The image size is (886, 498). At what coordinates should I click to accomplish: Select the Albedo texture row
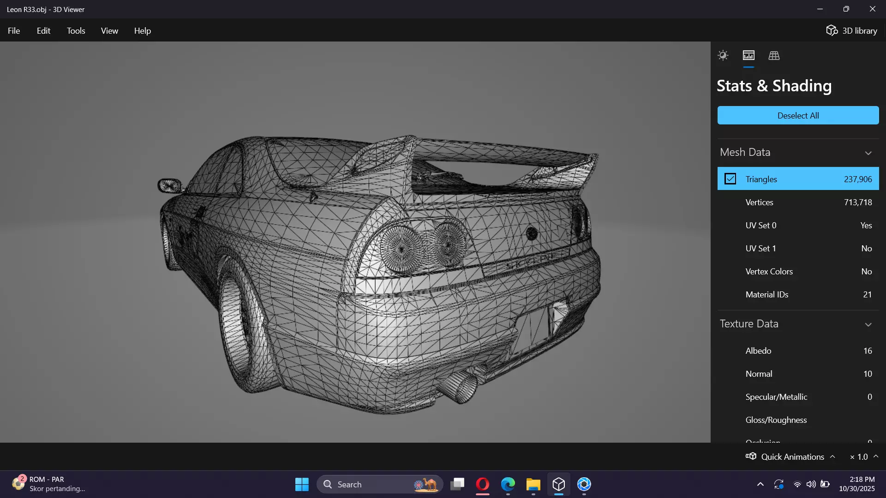[x=798, y=350]
